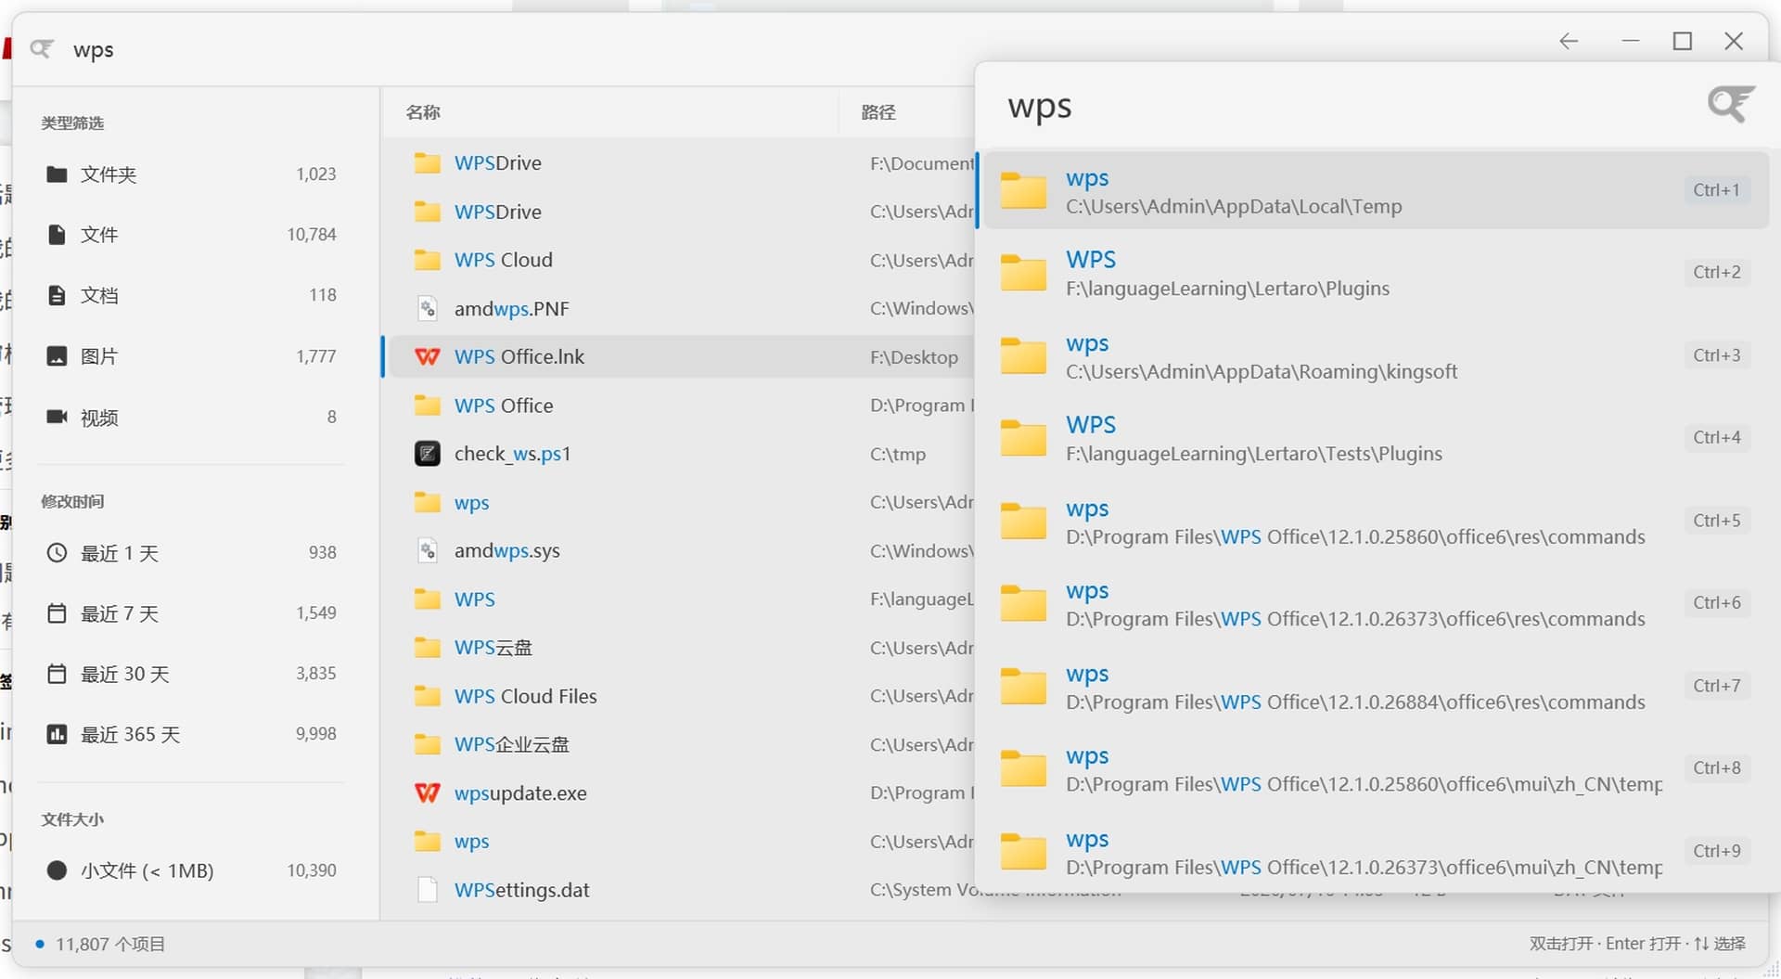Select 最近 1 天 time filter

(x=190, y=553)
